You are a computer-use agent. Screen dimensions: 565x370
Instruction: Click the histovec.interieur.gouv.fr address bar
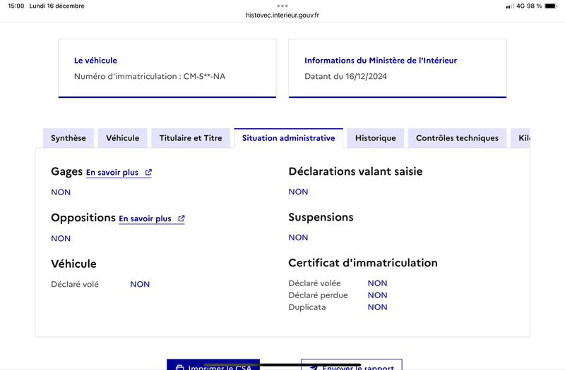[282, 15]
